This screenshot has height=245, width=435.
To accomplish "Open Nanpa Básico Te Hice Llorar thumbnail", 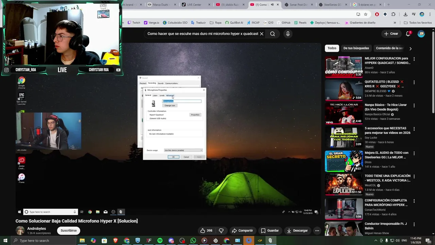I will point(344,114).
